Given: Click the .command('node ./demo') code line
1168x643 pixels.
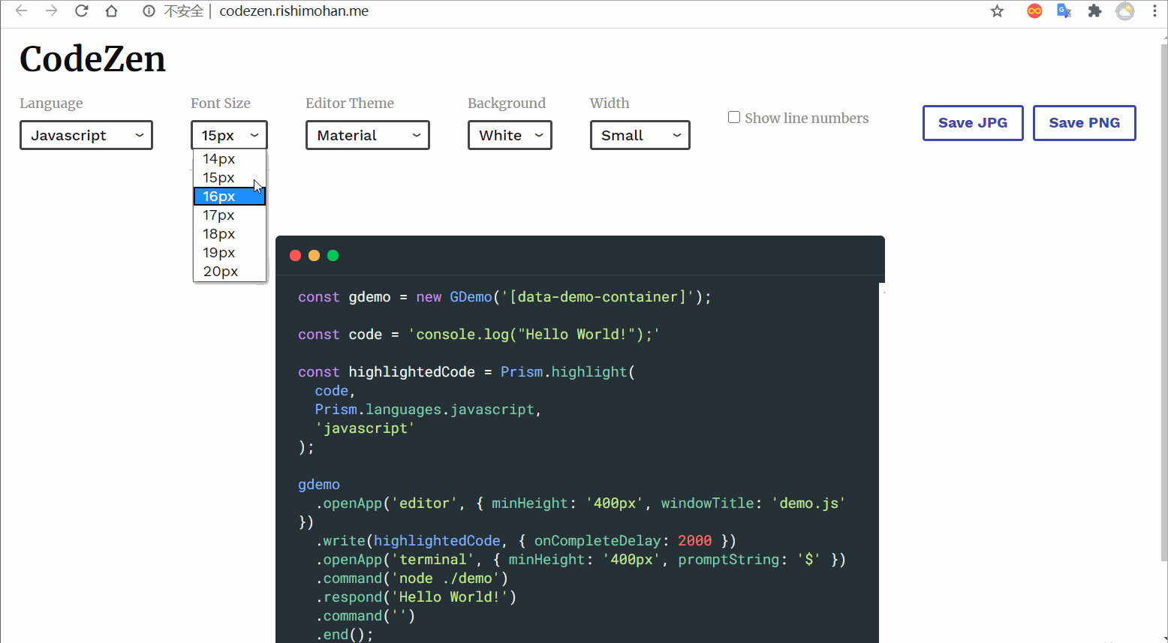Looking at the screenshot, I should click(x=411, y=578).
